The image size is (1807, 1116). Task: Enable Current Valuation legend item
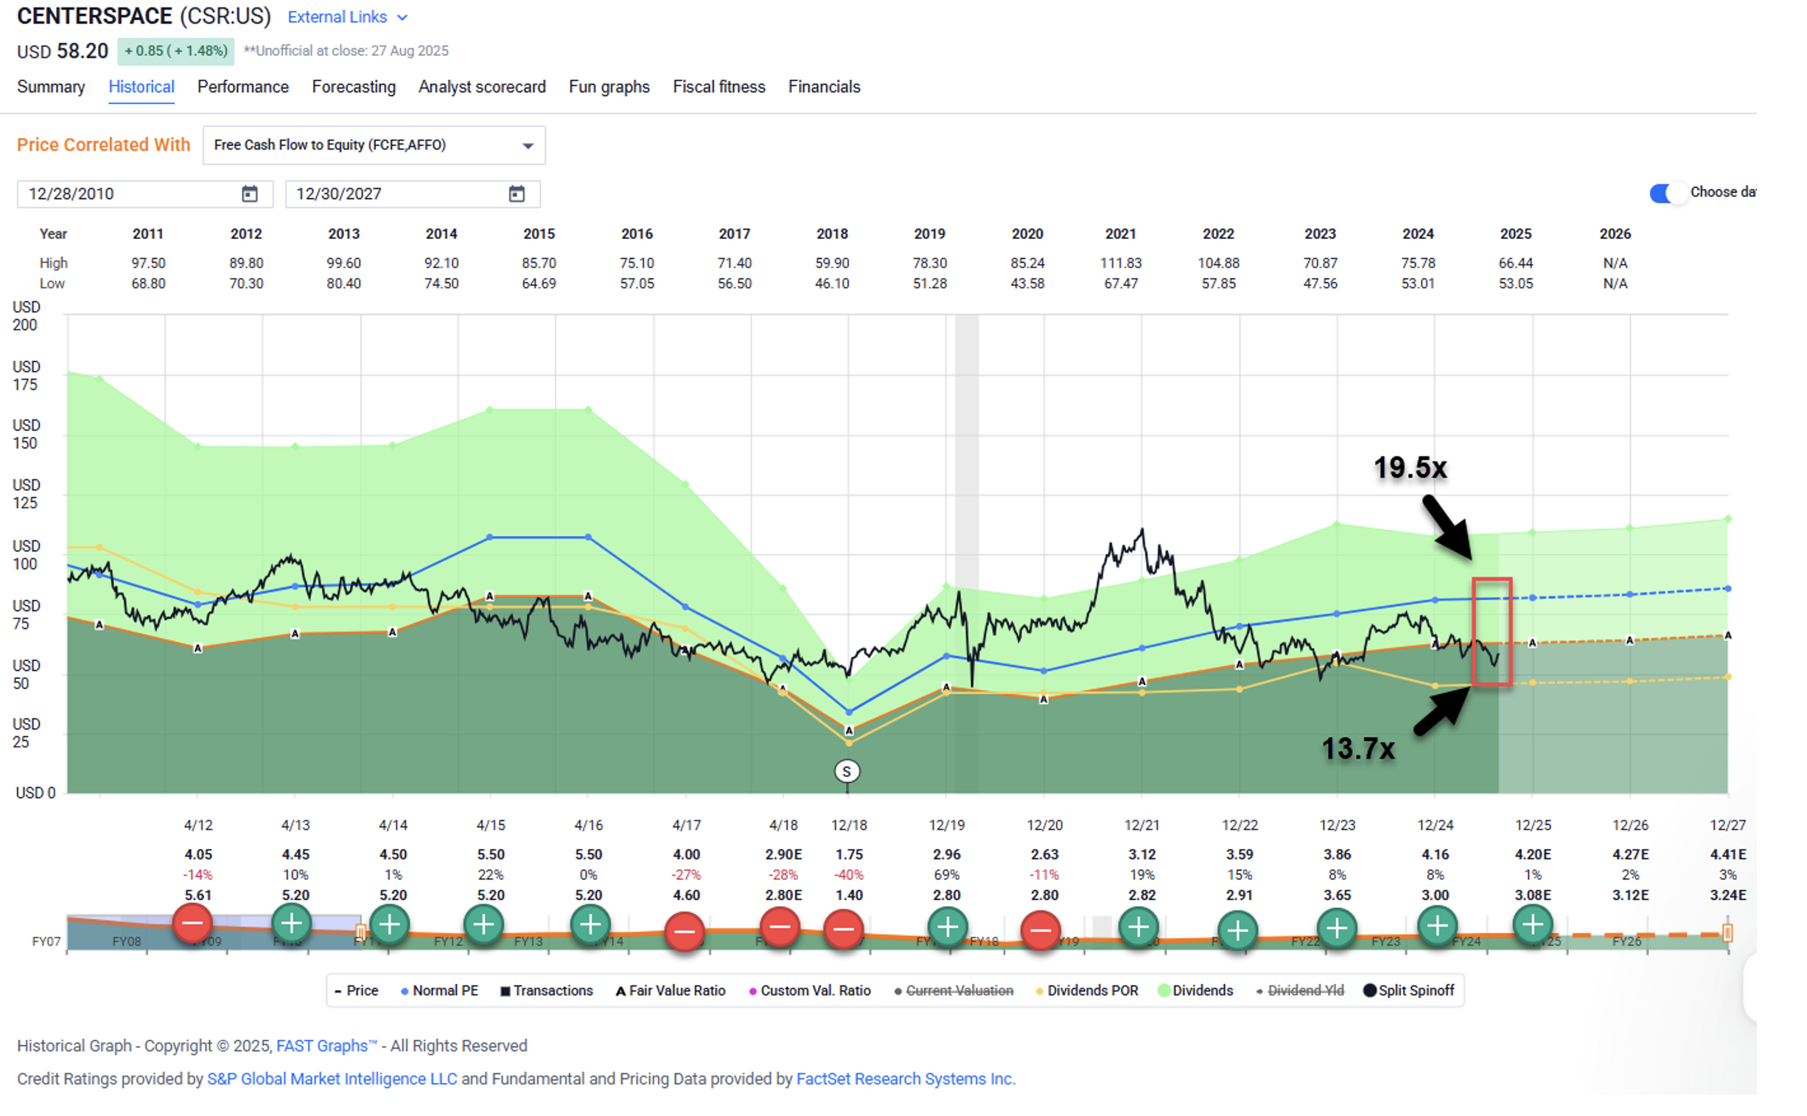click(954, 991)
